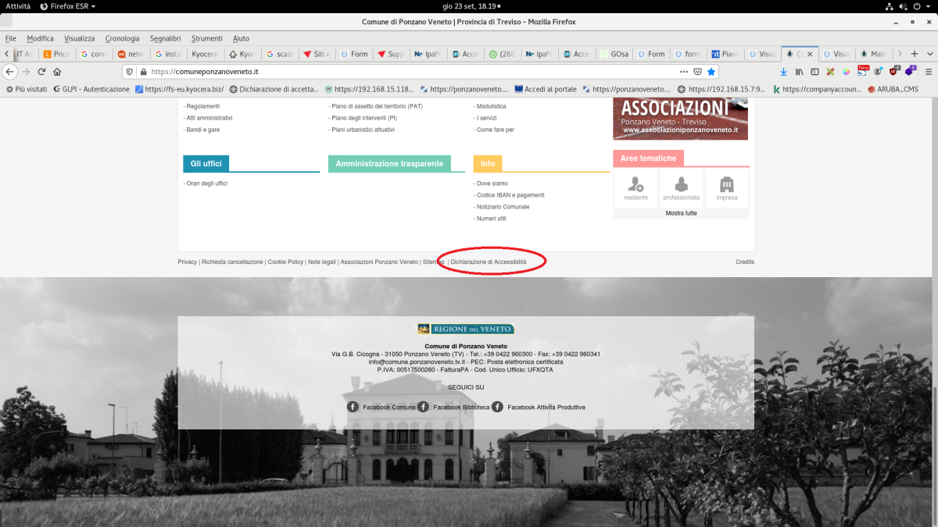This screenshot has width=938, height=527.
Task: Click the page vertical scrollbar
Action: tap(934, 312)
